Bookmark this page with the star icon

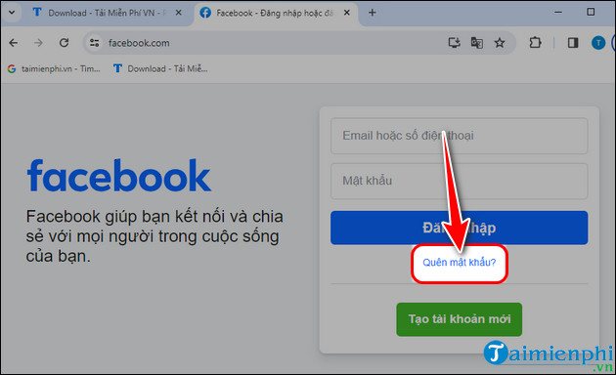[500, 42]
